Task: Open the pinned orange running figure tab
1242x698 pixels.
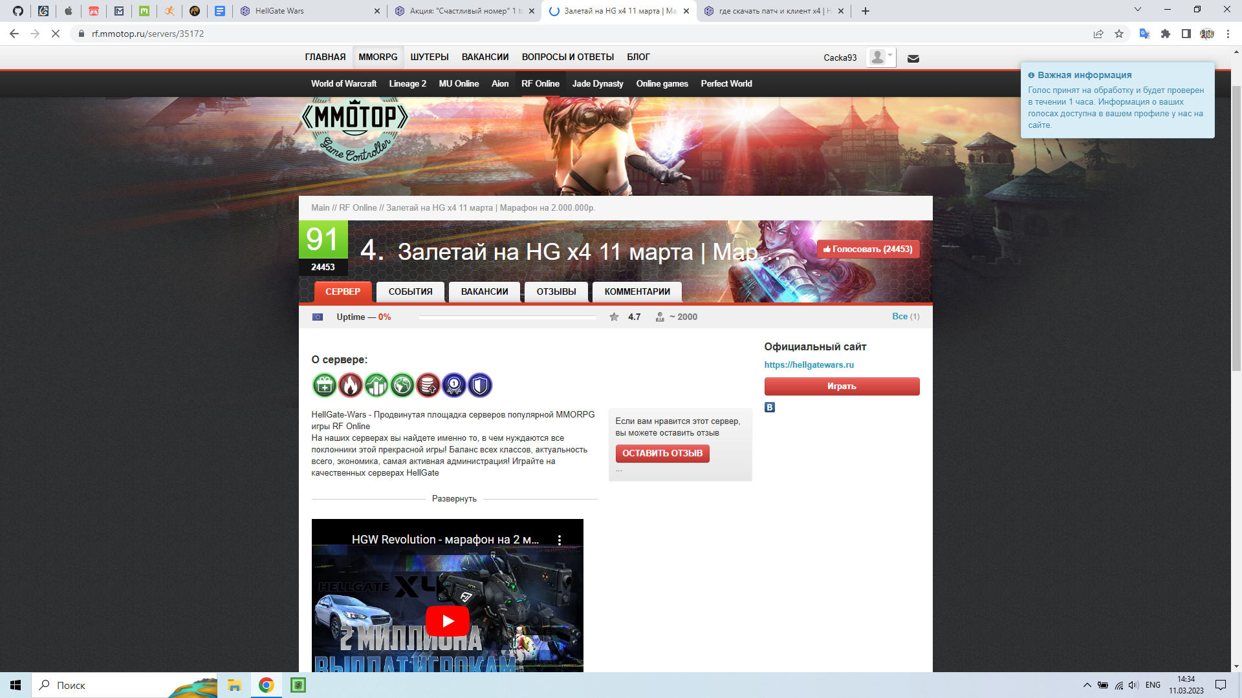Action: tap(169, 11)
